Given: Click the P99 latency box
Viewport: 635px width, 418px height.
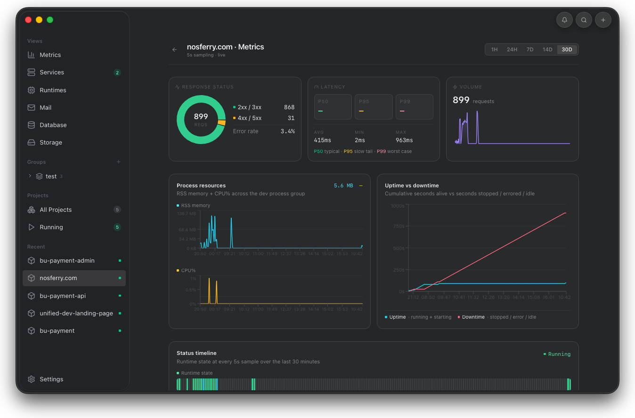Looking at the screenshot, I should 415,107.
